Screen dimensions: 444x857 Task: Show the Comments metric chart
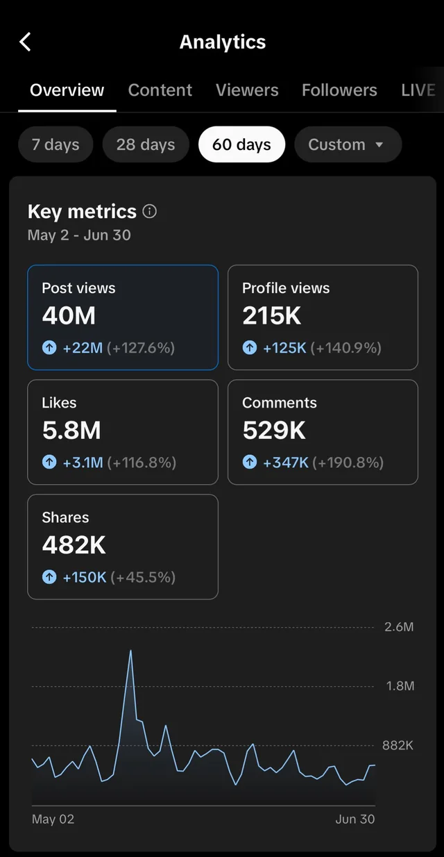click(323, 431)
